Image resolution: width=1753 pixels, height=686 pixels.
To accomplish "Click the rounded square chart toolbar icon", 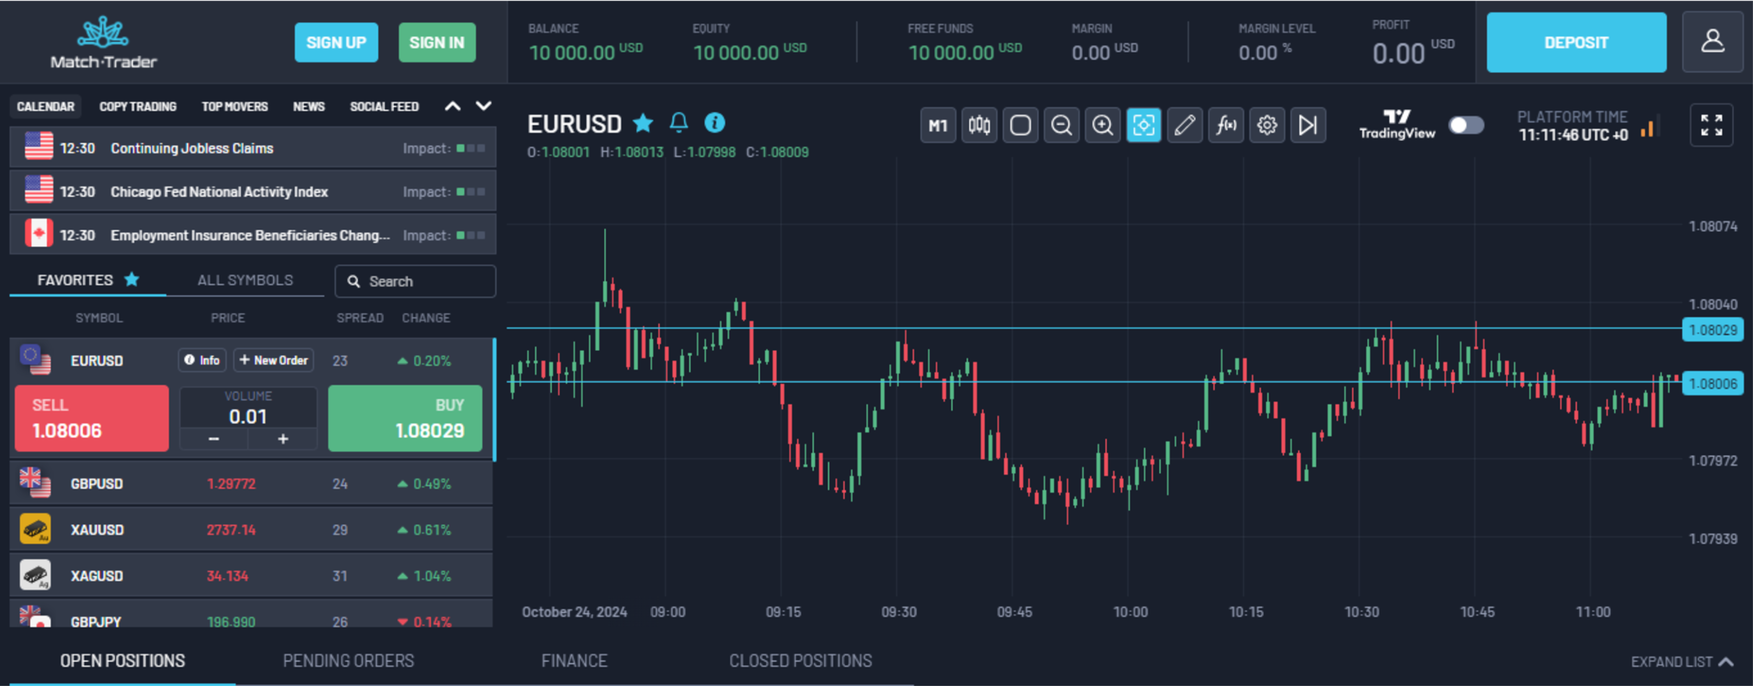I will pyautogui.click(x=1020, y=125).
